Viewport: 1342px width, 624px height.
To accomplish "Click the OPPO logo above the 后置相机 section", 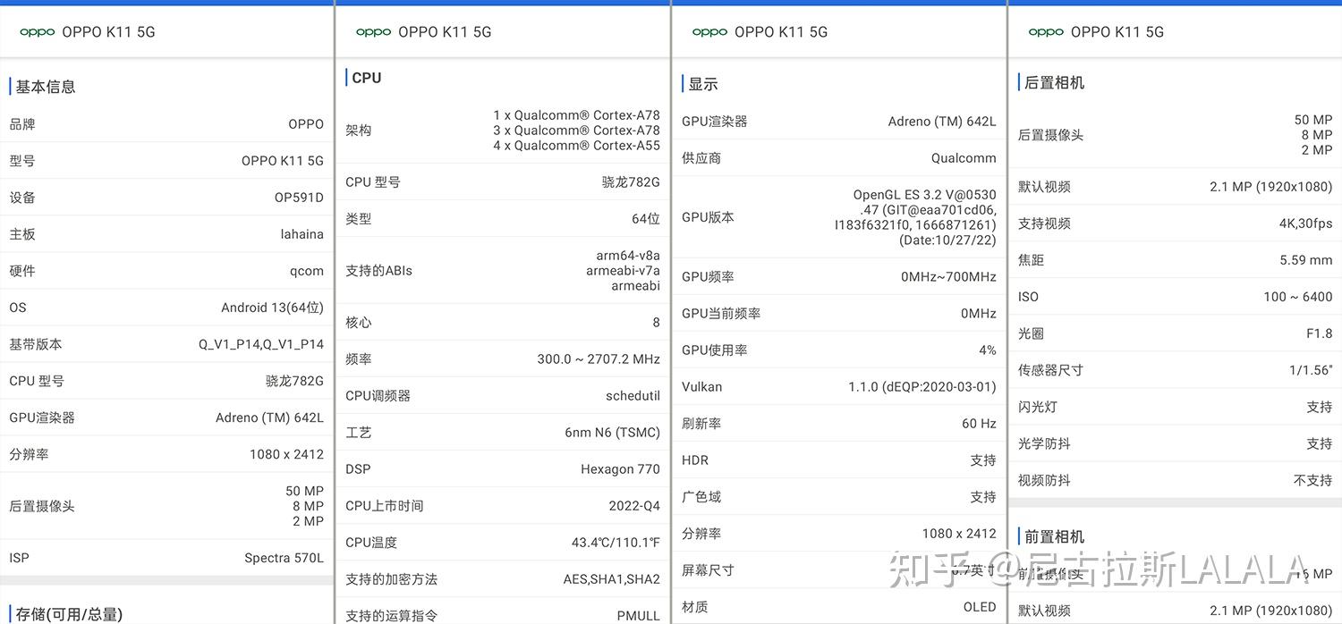I will coord(1046,31).
